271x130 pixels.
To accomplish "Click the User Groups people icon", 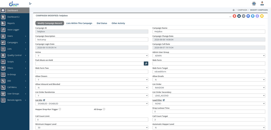I will 3,94.
